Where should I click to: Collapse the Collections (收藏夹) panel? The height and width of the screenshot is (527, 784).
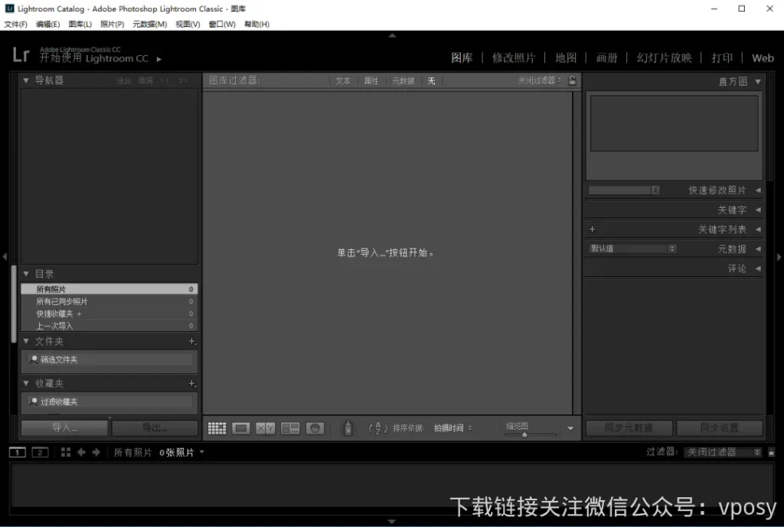coord(26,383)
